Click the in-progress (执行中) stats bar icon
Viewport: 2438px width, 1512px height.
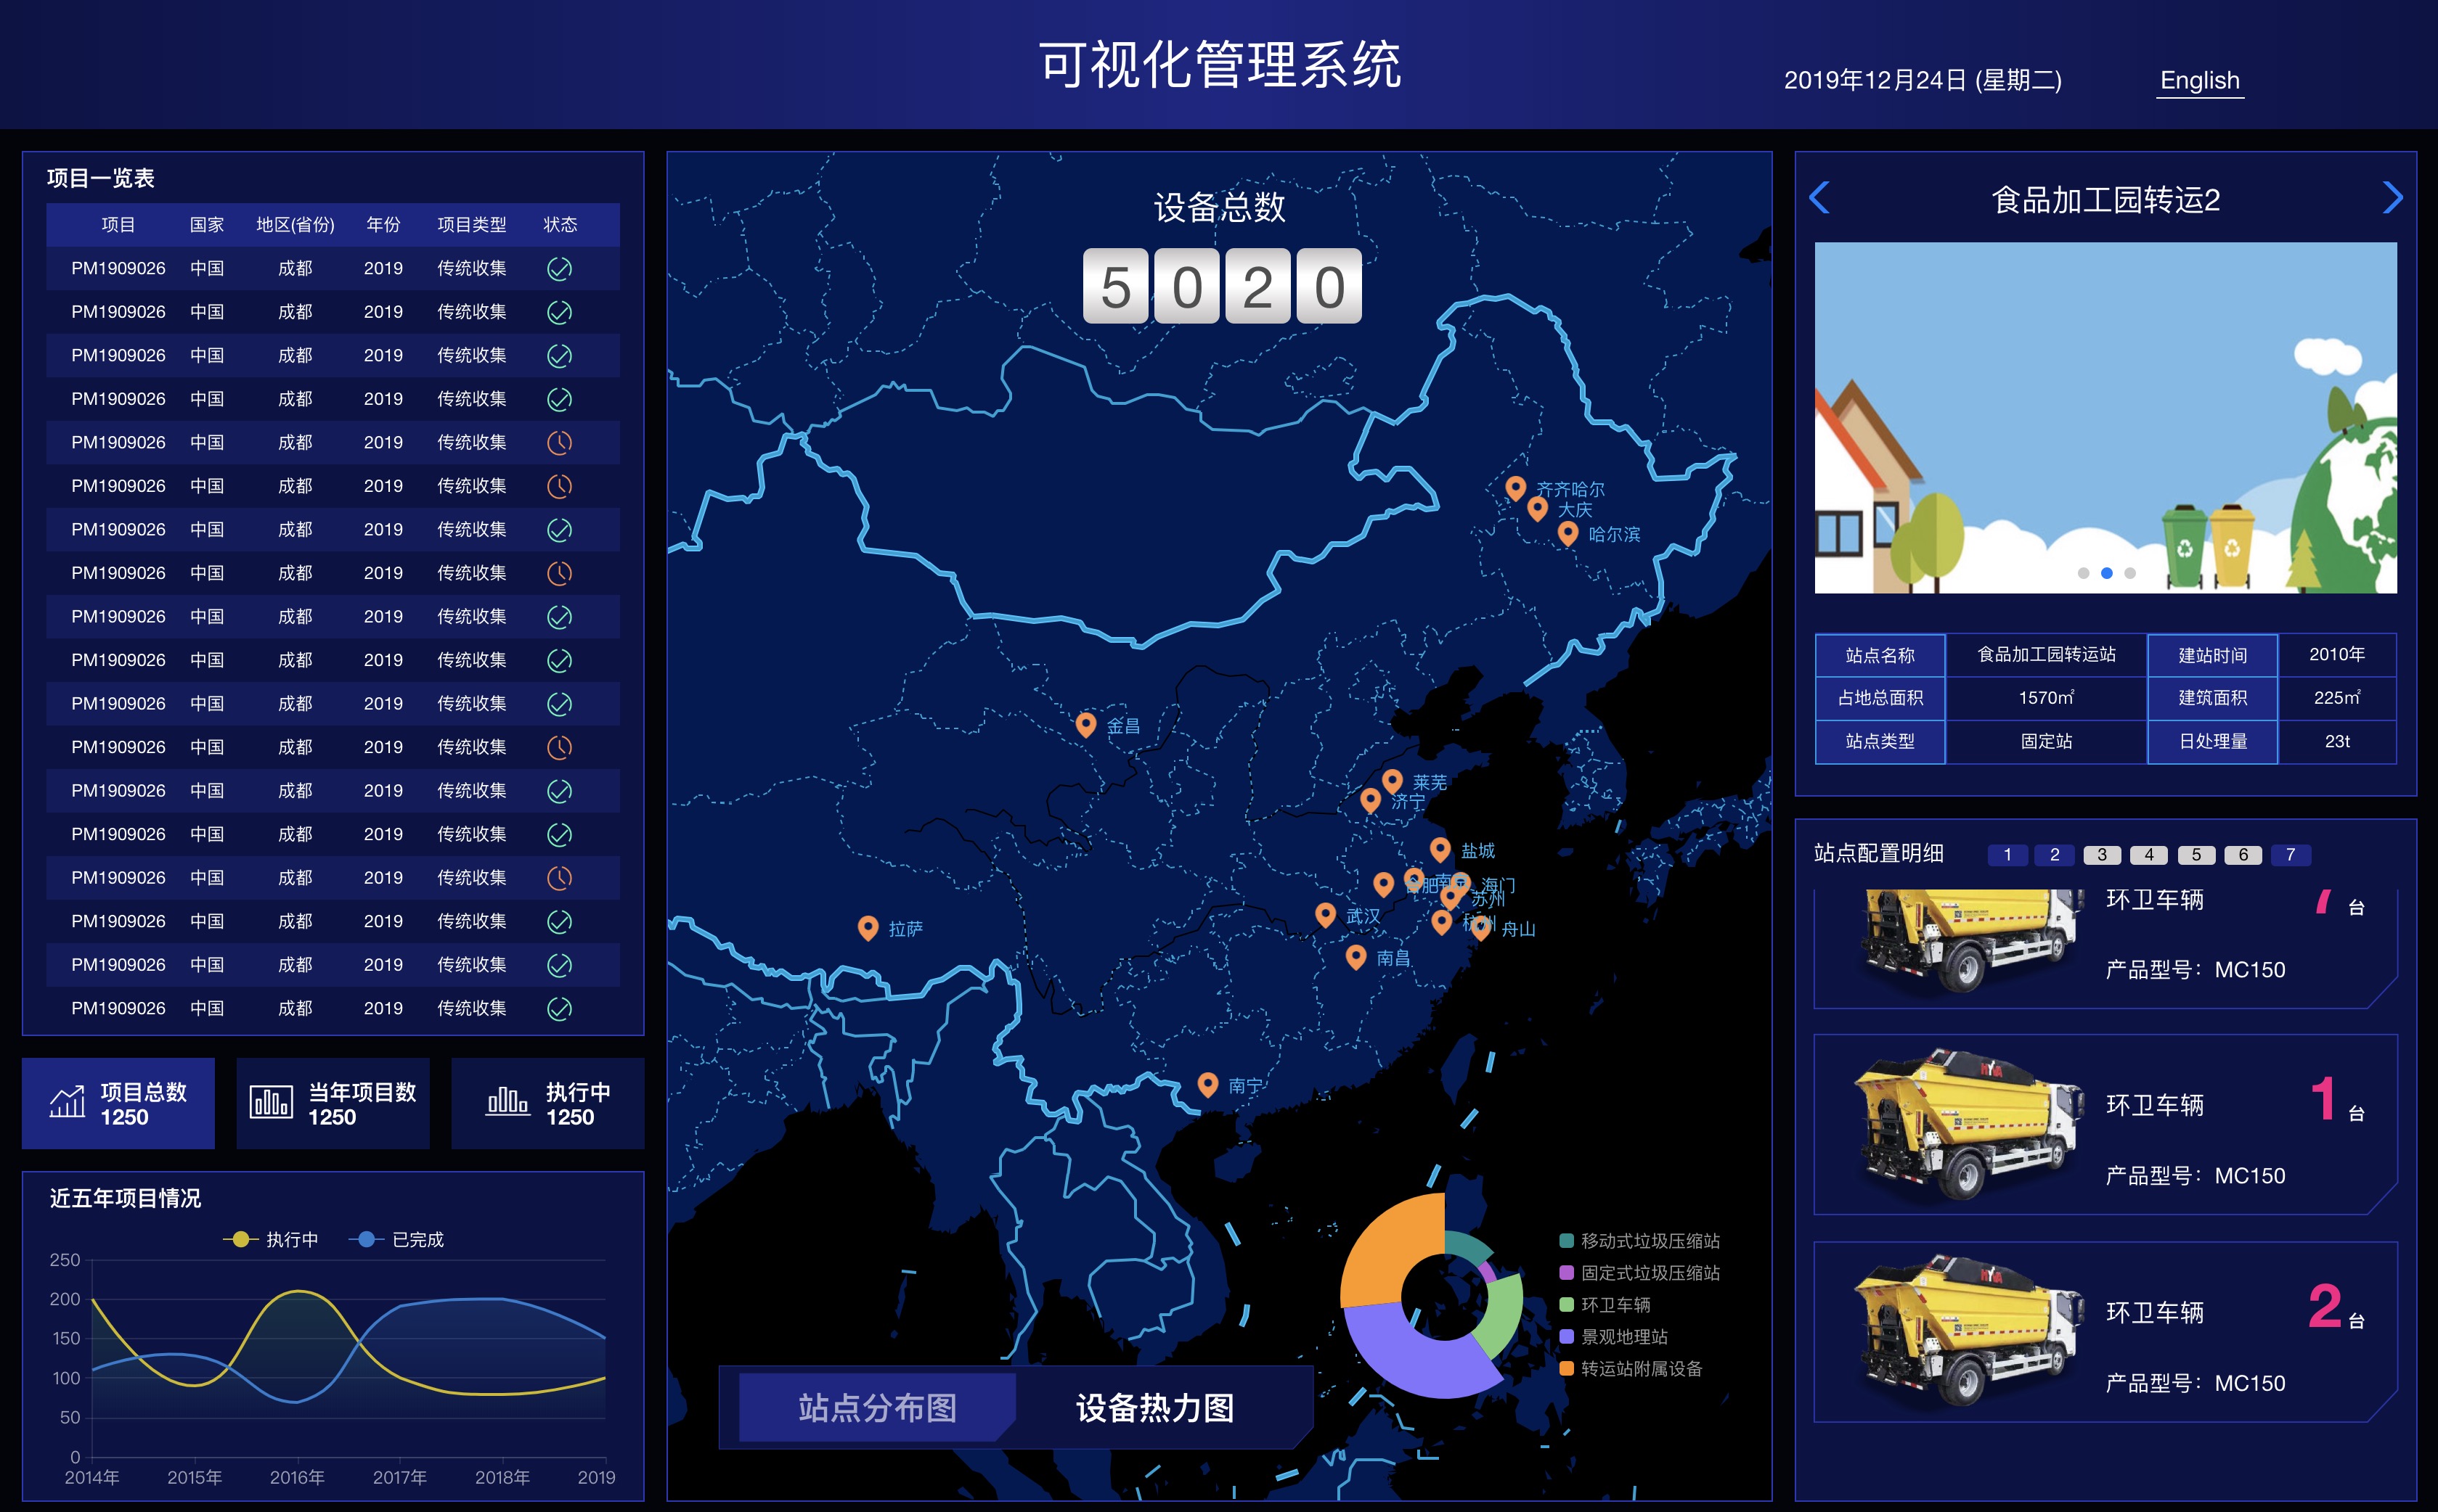tap(507, 1102)
